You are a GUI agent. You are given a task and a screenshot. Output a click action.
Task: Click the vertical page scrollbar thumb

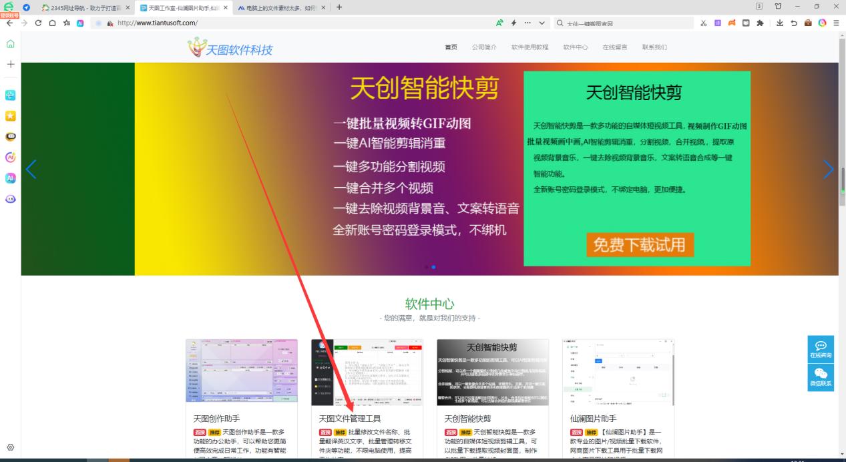pos(842,179)
